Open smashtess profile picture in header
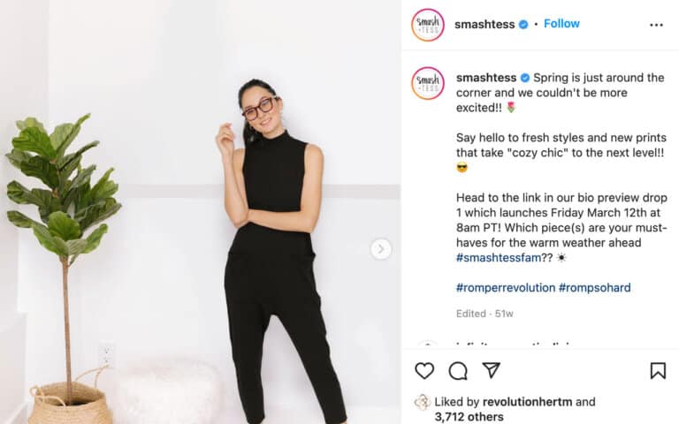This screenshot has height=424, width=679. click(428, 25)
